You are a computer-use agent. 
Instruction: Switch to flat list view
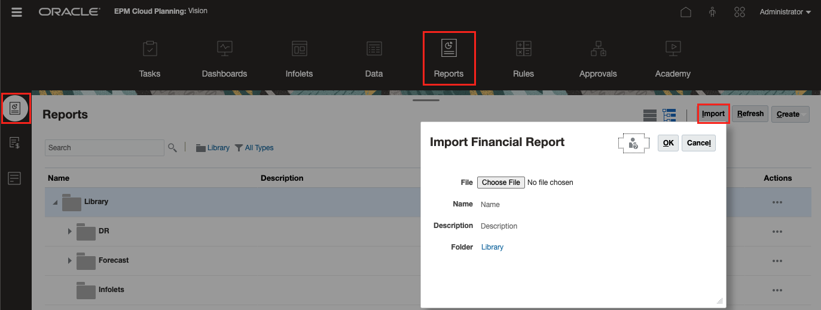click(650, 114)
